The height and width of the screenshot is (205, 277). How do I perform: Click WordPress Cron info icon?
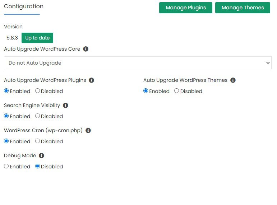(88, 130)
